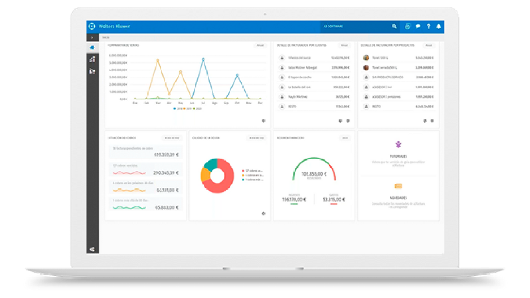The height and width of the screenshot is (298, 530).
Task: Open the bar chart sidebar icon
Action: [x=92, y=59]
